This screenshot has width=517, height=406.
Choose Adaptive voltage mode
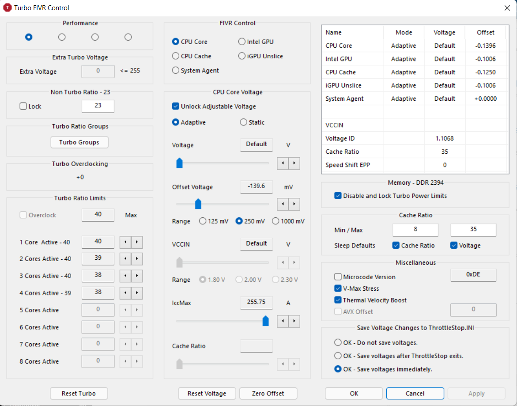189,122
